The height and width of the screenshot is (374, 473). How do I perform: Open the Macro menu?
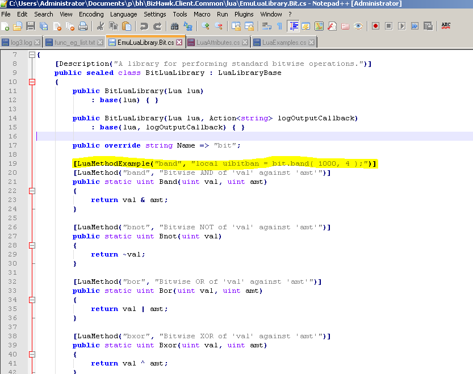[x=202, y=14]
